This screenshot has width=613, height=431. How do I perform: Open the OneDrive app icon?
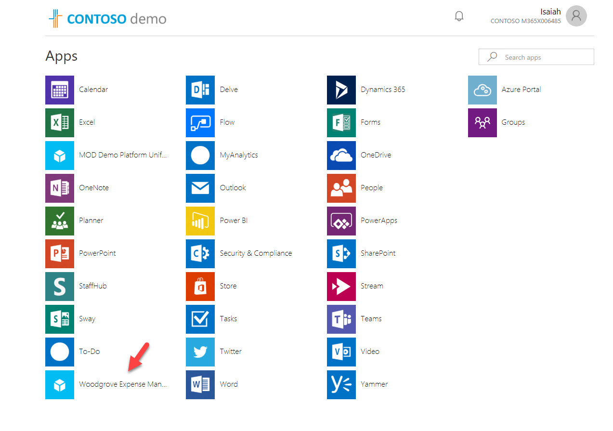(341, 155)
